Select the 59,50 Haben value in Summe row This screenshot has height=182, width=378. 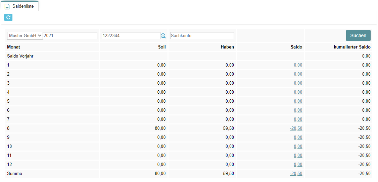[x=229, y=174]
